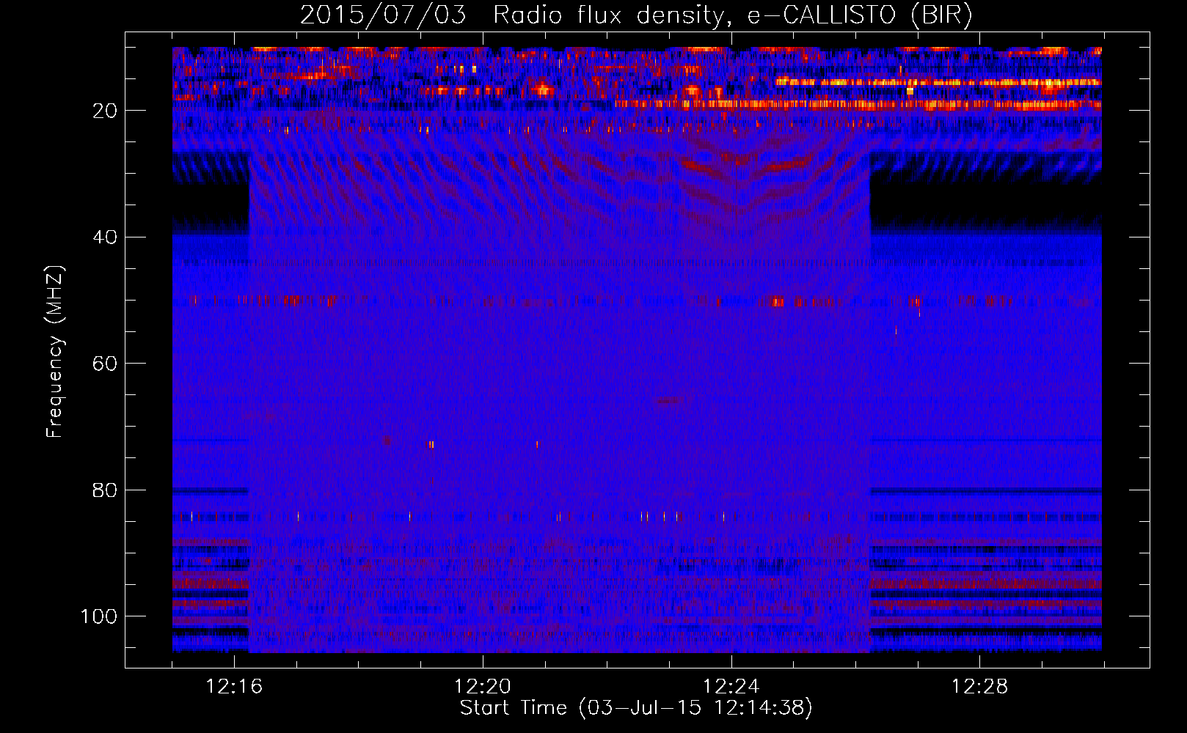Click the 12:24 time tick label
Screen dimensions: 1187x733
(731, 687)
